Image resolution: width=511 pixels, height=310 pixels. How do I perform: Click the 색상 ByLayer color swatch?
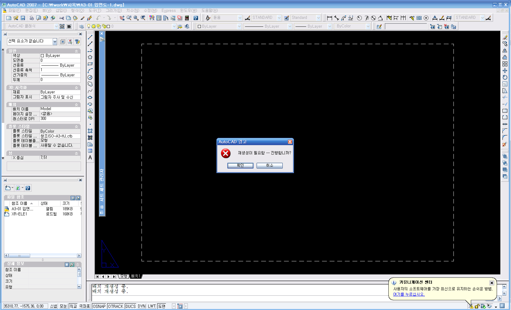click(x=42, y=56)
